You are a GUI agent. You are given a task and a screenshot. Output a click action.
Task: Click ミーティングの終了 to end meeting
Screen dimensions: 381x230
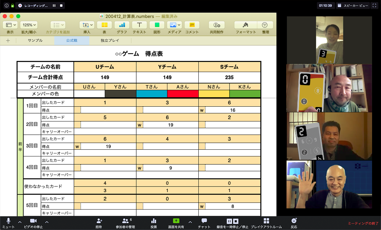click(363, 224)
